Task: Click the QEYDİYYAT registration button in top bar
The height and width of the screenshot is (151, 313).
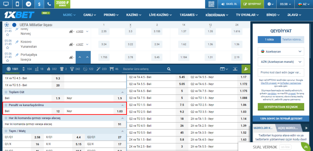Action: pyautogui.click(x=252, y=4)
